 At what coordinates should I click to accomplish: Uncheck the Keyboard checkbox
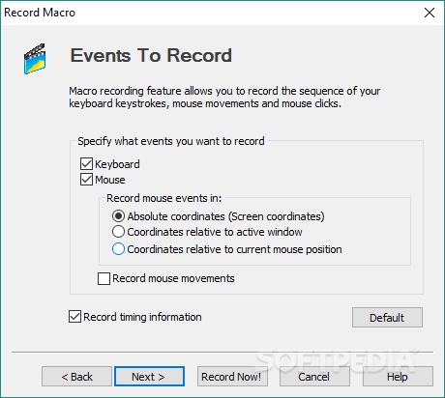[x=86, y=164]
